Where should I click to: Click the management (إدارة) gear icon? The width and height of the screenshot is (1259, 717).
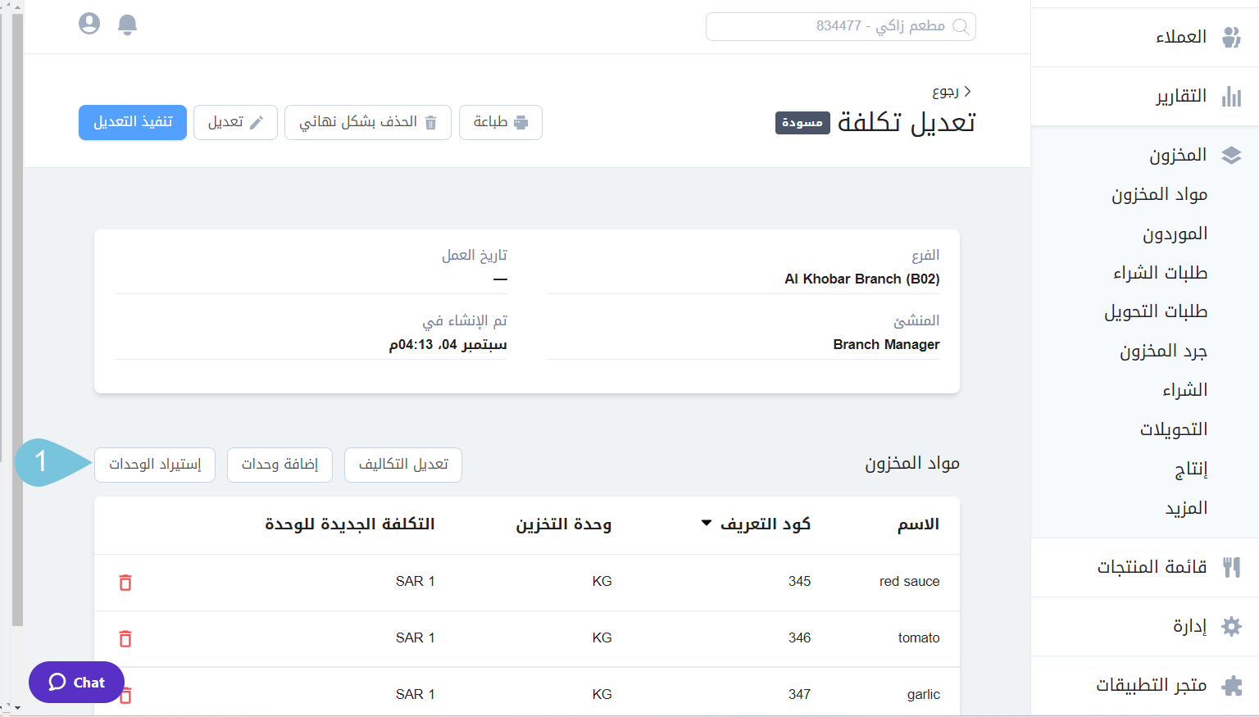pos(1231,626)
